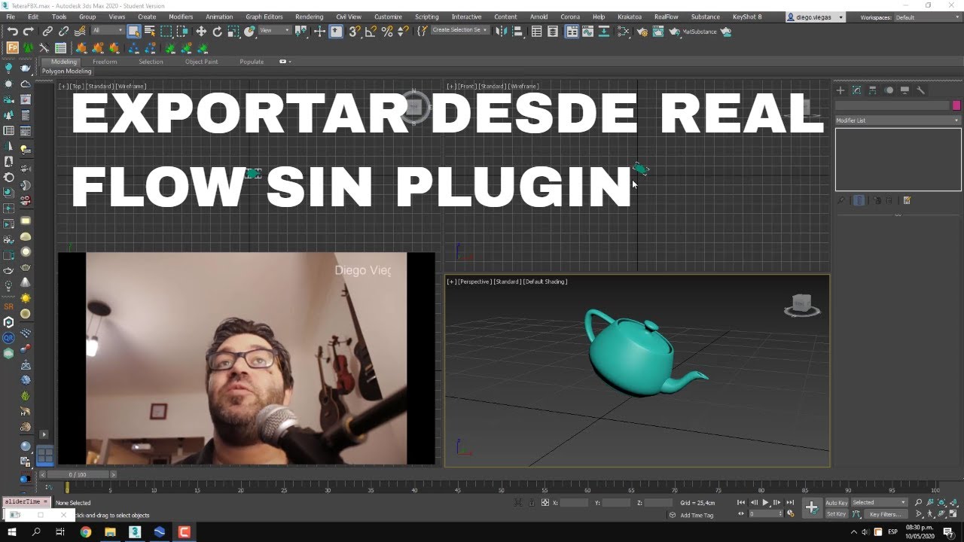Switch to the Freeform ribbon tab

tap(105, 62)
